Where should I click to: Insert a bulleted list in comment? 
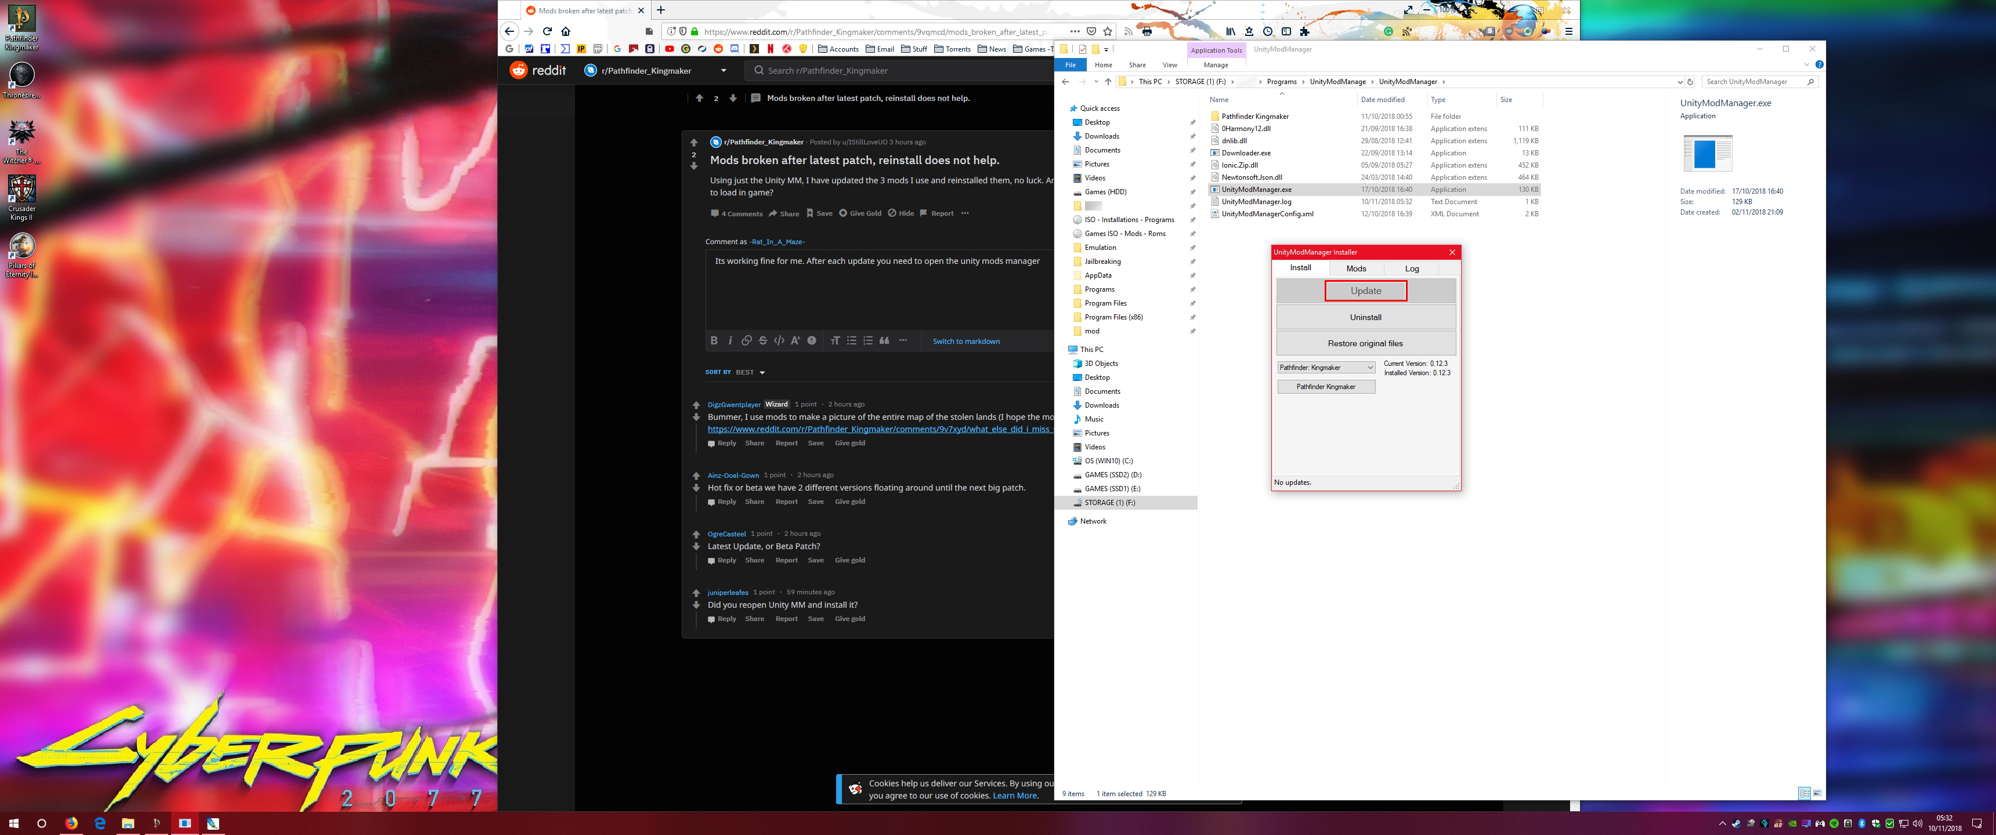pyautogui.click(x=852, y=341)
